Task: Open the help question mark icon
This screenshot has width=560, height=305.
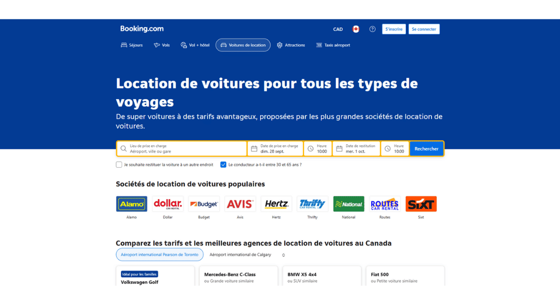Action: (x=372, y=29)
